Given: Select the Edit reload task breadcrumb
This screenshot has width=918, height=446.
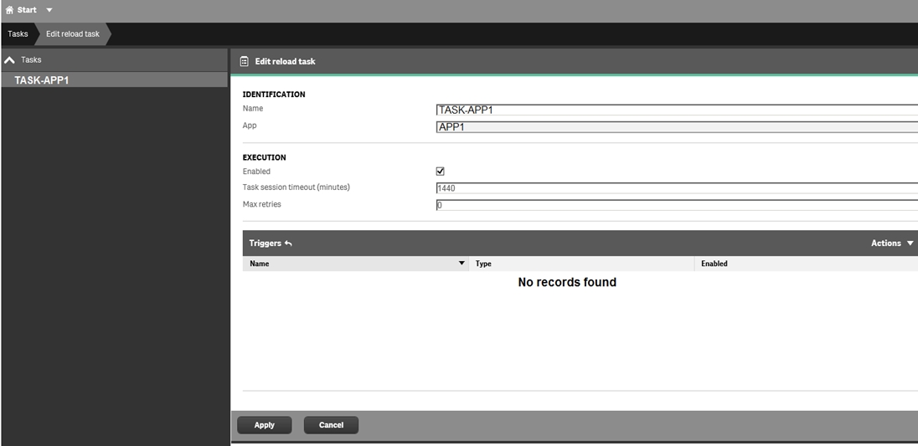Looking at the screenshot, I should coord(73,34).
